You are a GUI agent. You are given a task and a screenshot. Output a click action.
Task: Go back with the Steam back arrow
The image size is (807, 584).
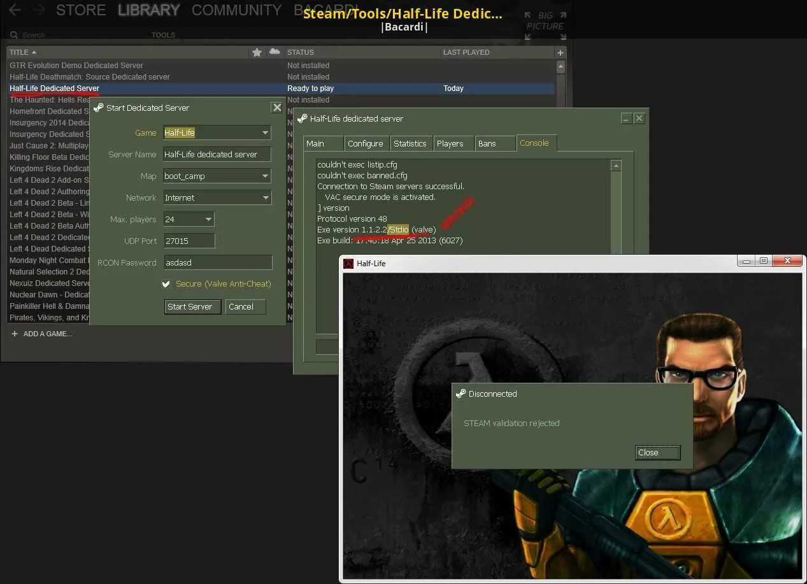(15, 10)
